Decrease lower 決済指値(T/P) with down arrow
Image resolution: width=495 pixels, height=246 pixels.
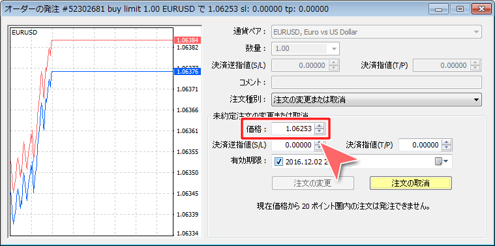(x=446, y=148)
